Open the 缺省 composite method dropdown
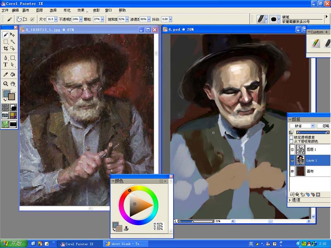Screen dimensions: 331x248 (x=302, y=126)
